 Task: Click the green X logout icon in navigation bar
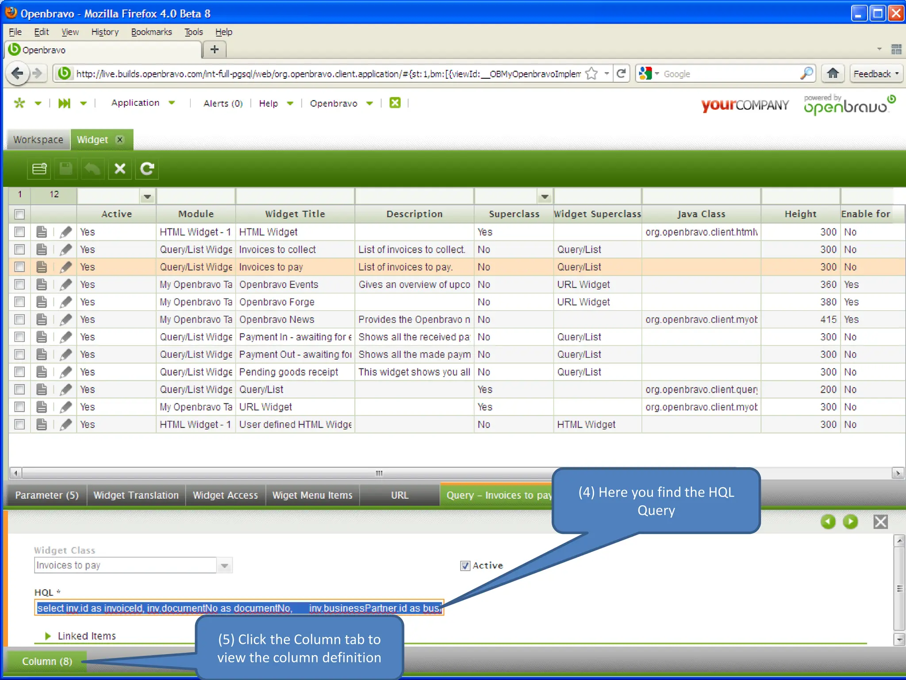395,103
